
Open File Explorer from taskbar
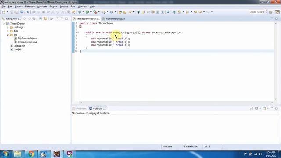[x=18, y=154]
